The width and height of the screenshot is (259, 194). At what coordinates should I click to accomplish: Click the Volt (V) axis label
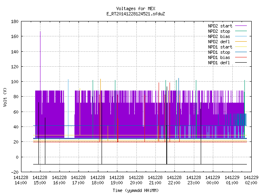5,97
